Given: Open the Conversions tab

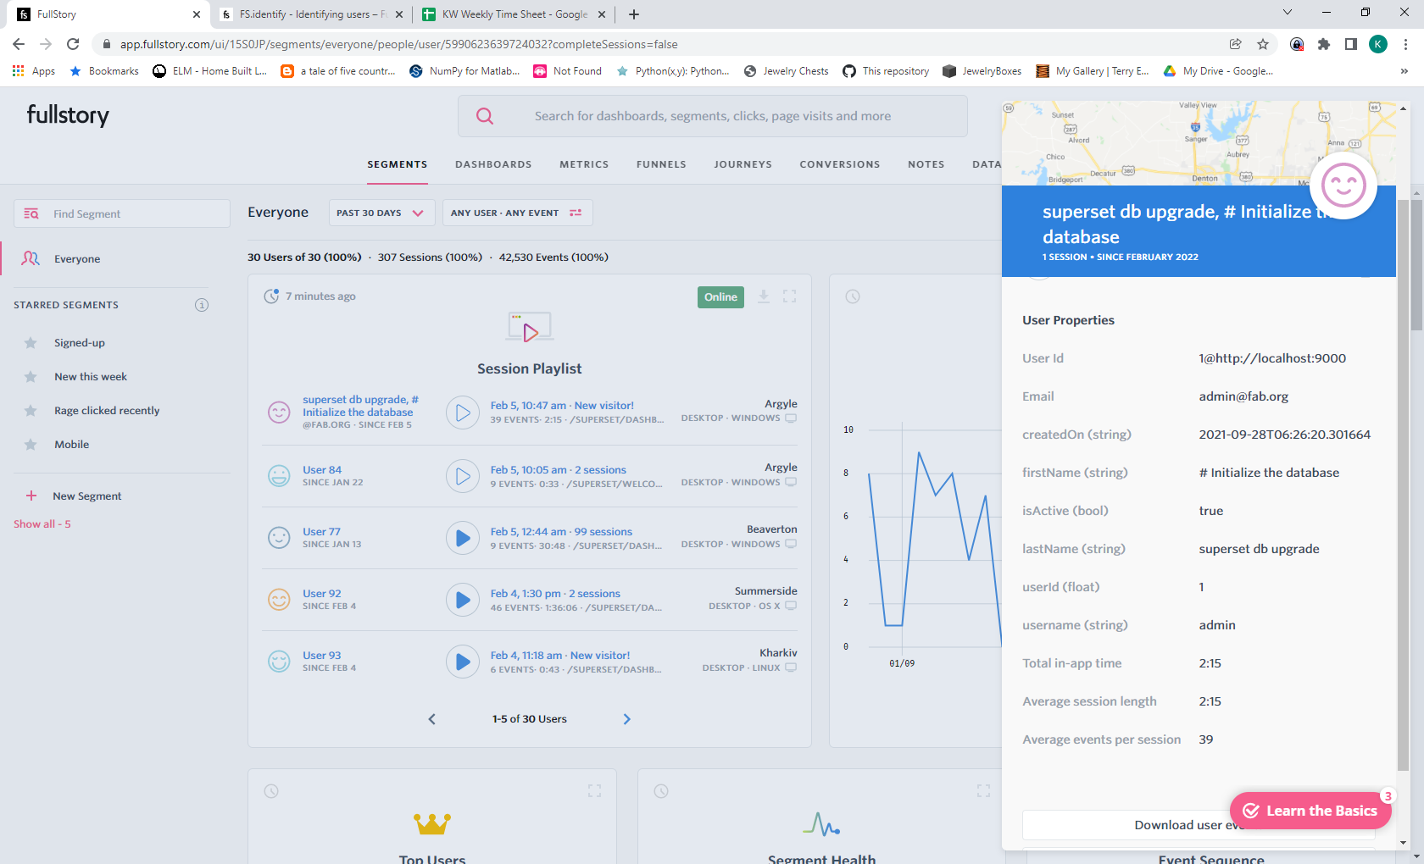Looking at the screenshot, I should [x=840, y=164].
